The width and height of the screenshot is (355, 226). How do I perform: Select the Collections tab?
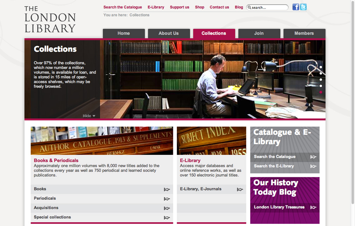214,34
